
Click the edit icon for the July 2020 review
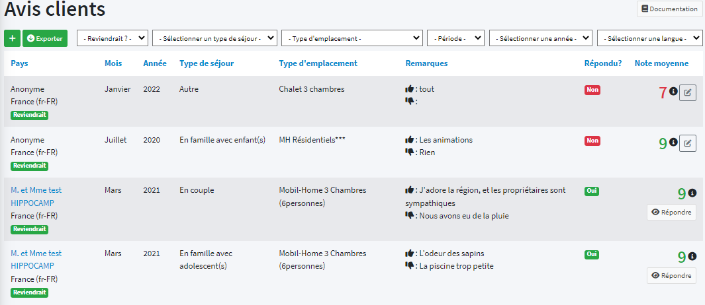pos(688,143)
